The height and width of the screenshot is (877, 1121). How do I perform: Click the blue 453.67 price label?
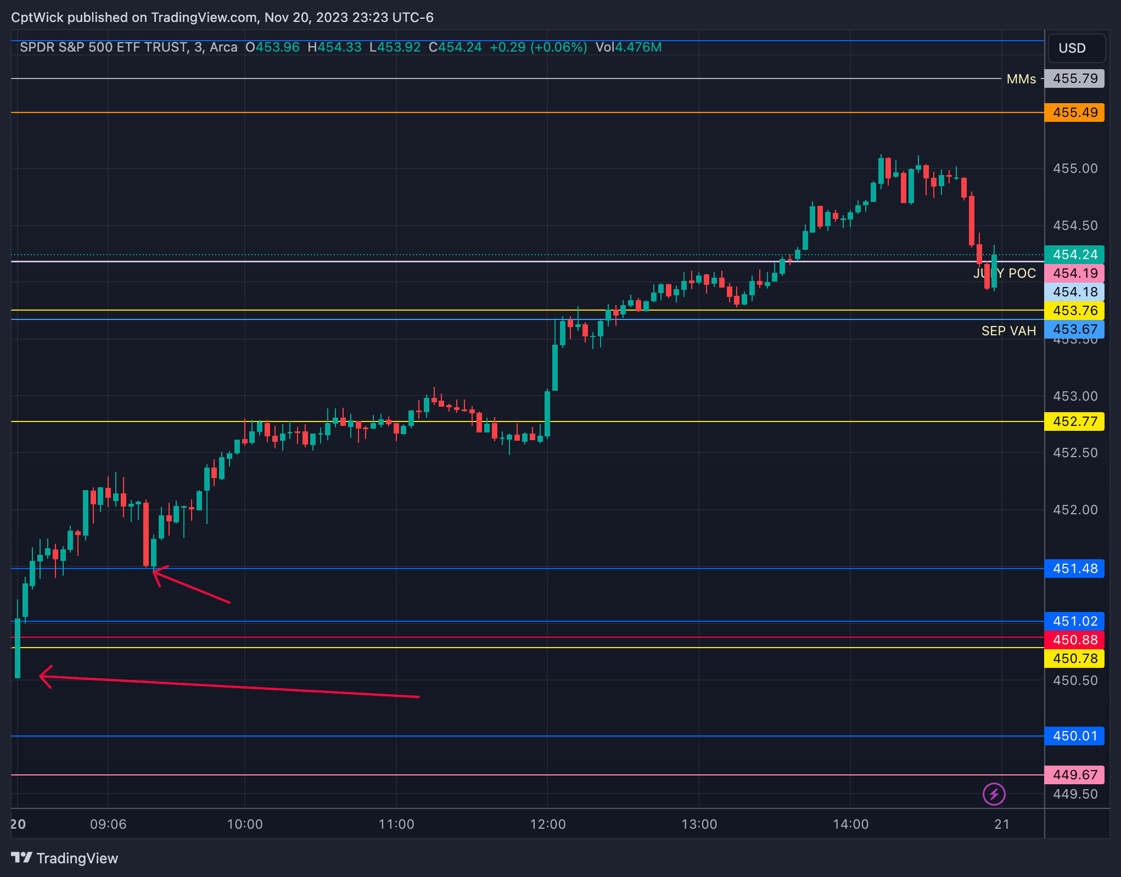pos(1074,329)
